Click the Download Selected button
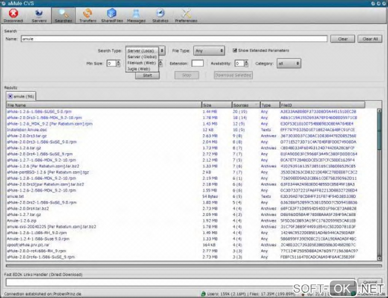 (233, 75)
